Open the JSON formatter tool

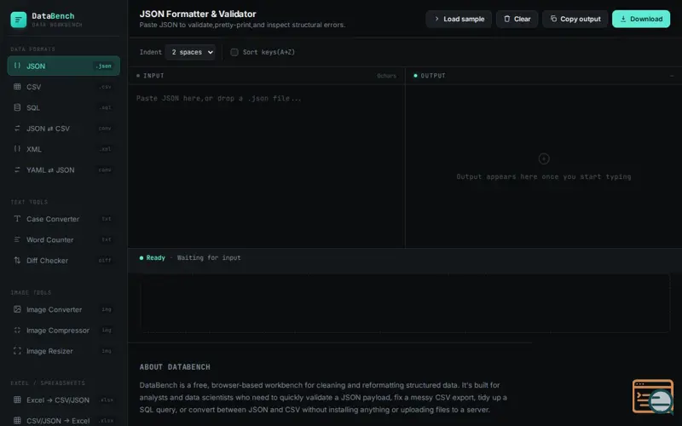click(63, 66)
